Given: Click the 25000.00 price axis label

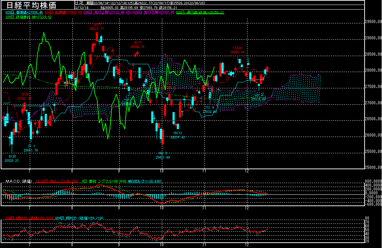Looking at the screenshot, I should tap(373, 167).
